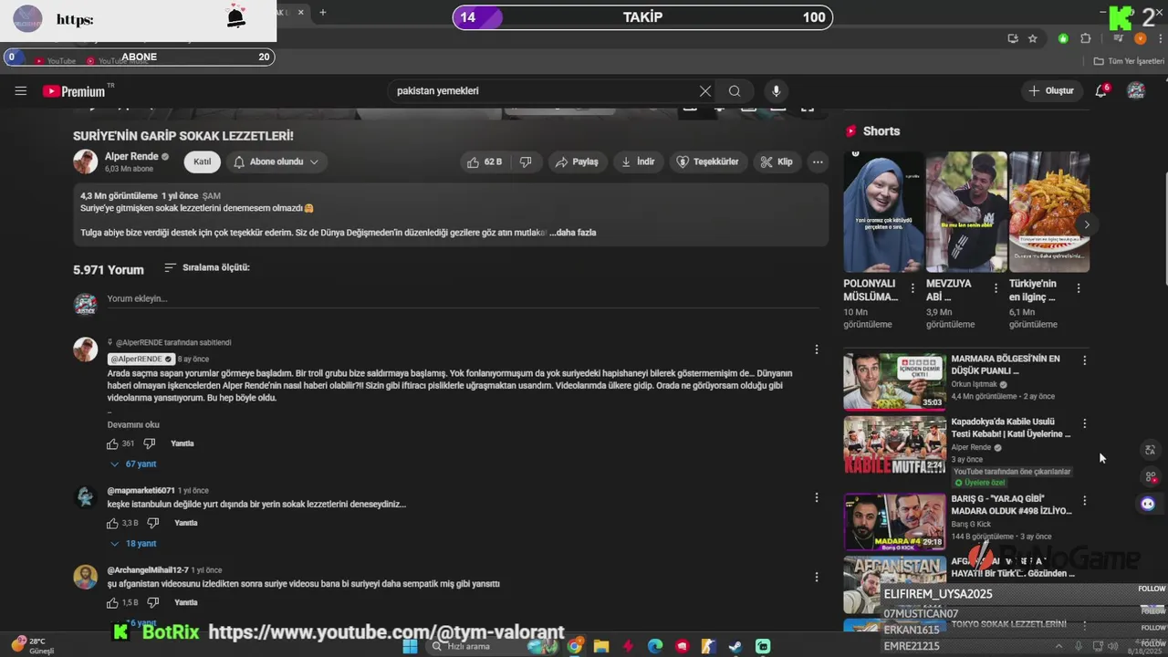The image size is (1168, 657).
Task: Open Windows Start menu
Action: pos(410,646)
